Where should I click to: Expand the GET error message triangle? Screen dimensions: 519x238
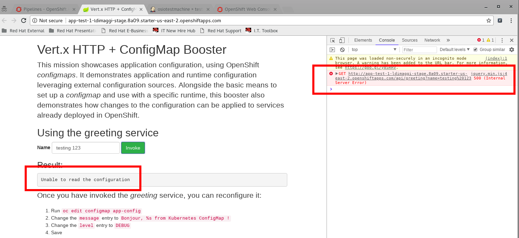337,74
